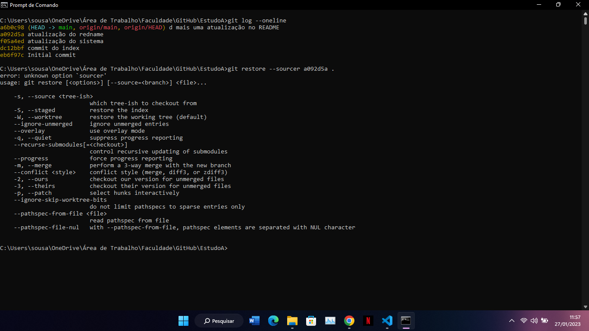589x331 pixels.
Task: Click the '-s, --source <tree-ish>' option
Action: coord(53,97)
